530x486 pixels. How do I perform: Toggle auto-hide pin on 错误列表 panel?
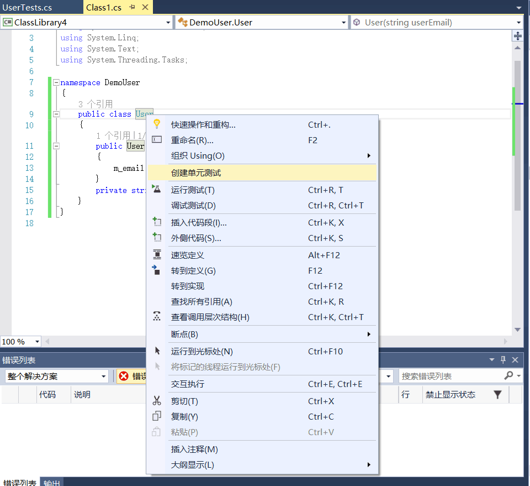coord(503,360)
